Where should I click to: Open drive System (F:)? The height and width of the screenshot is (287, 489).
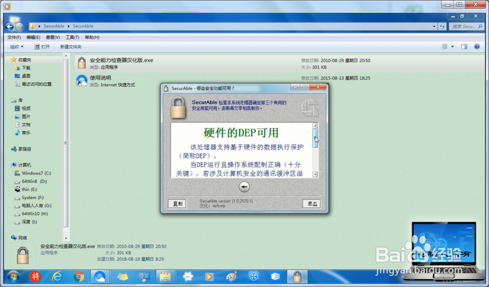[x=33, y=197]
